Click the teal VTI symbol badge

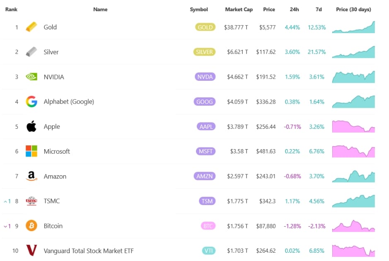pos(208,251)
